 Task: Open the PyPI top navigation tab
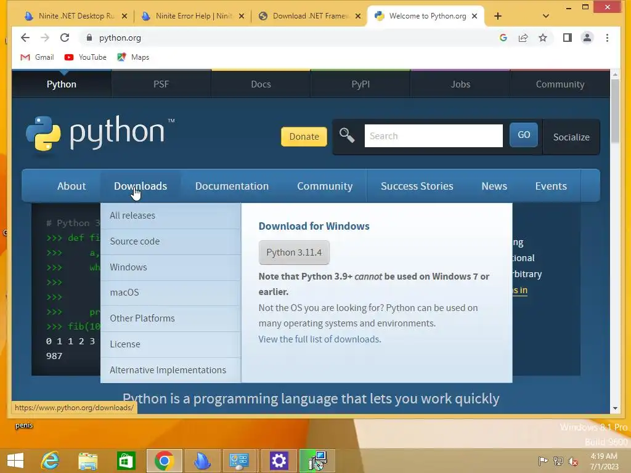(x=360, y=84)
